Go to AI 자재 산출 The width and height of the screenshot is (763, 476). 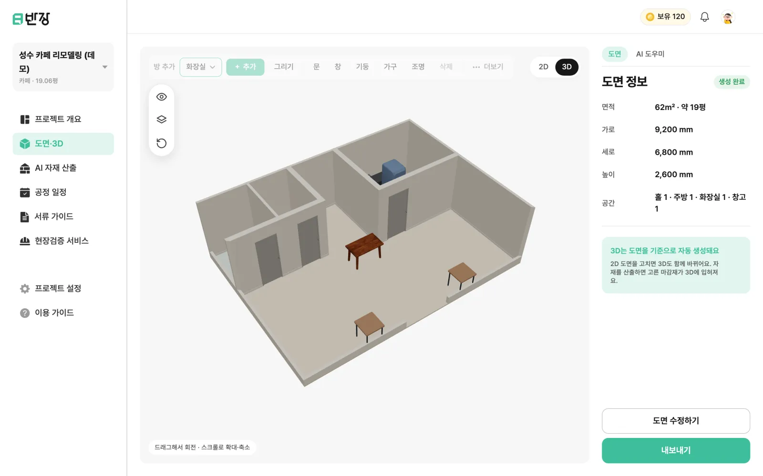63,168
